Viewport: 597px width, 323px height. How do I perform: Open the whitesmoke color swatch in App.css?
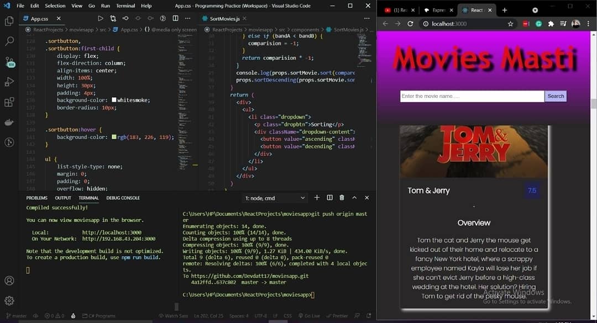tap(114, 100)
